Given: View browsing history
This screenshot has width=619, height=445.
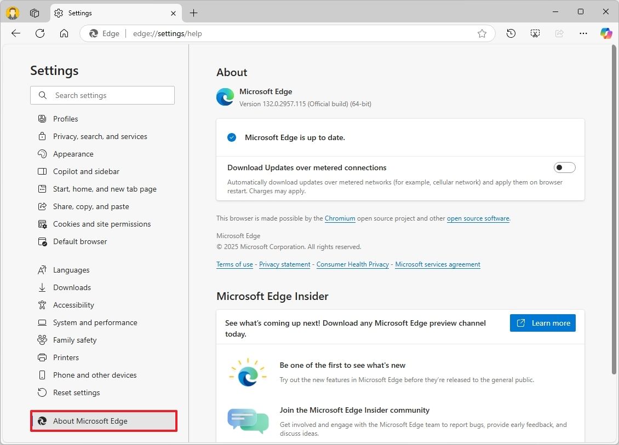Looking at the screenshot, I should [x=511, y=33].
